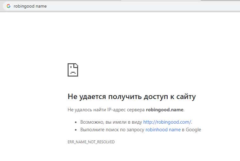The height and width of the screenshot is (161, 240).
Task: Click the first bullet point marker
Action: (76, 122)
